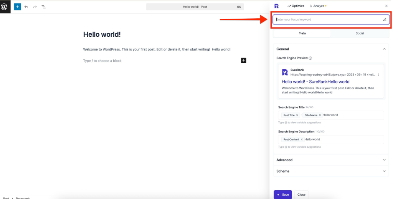Open the document overview list icon
This screenshot has height=199, width=393.
(43, 7)
